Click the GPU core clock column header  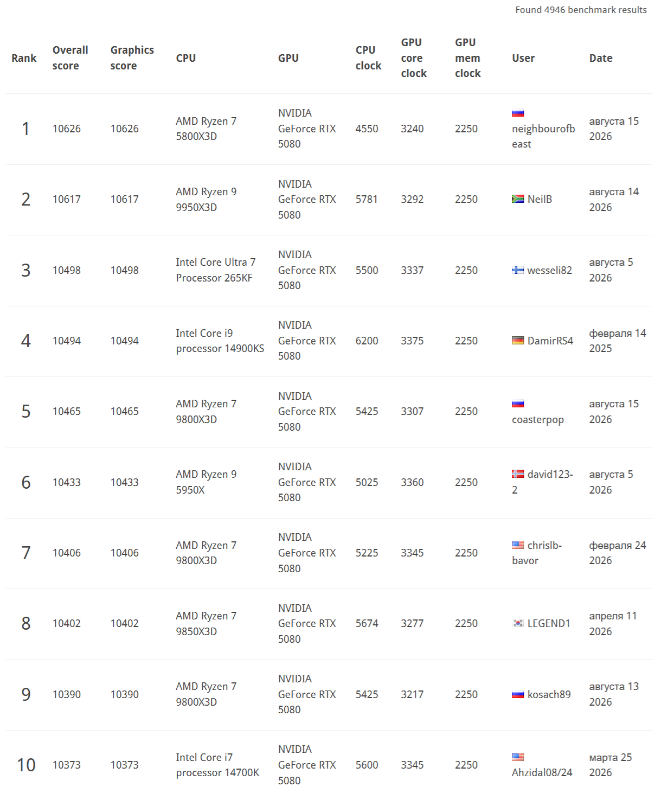(x=414, y=57)
